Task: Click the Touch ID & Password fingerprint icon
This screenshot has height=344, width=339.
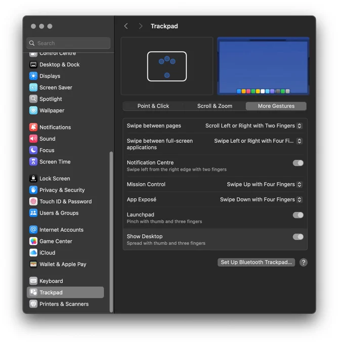Action: click(x=33, y=201)
